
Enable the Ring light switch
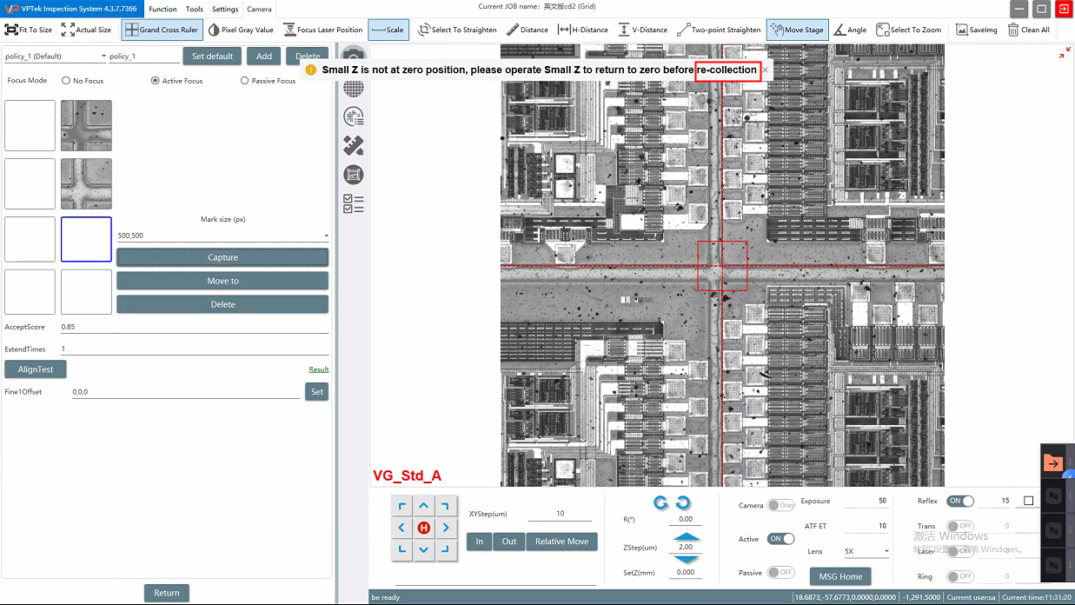[x=960, y=576]
